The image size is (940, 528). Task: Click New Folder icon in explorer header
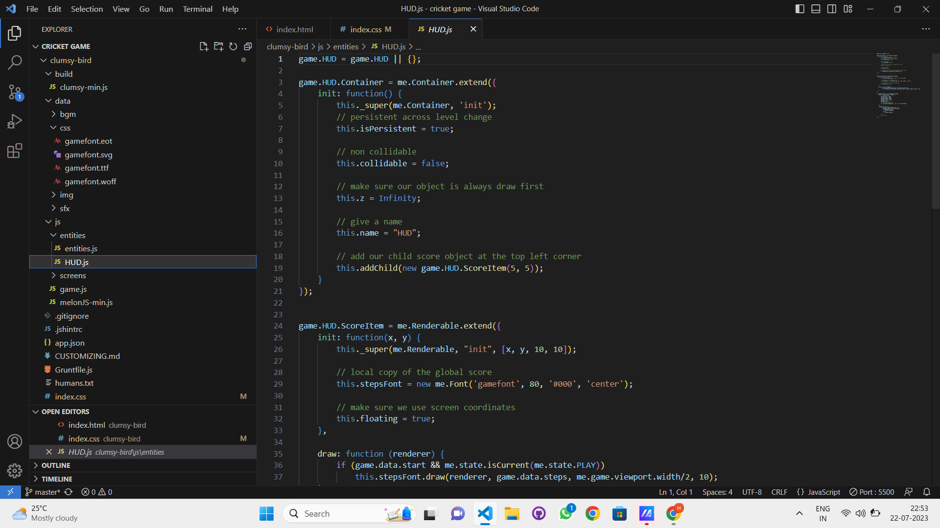pos(218,46)
